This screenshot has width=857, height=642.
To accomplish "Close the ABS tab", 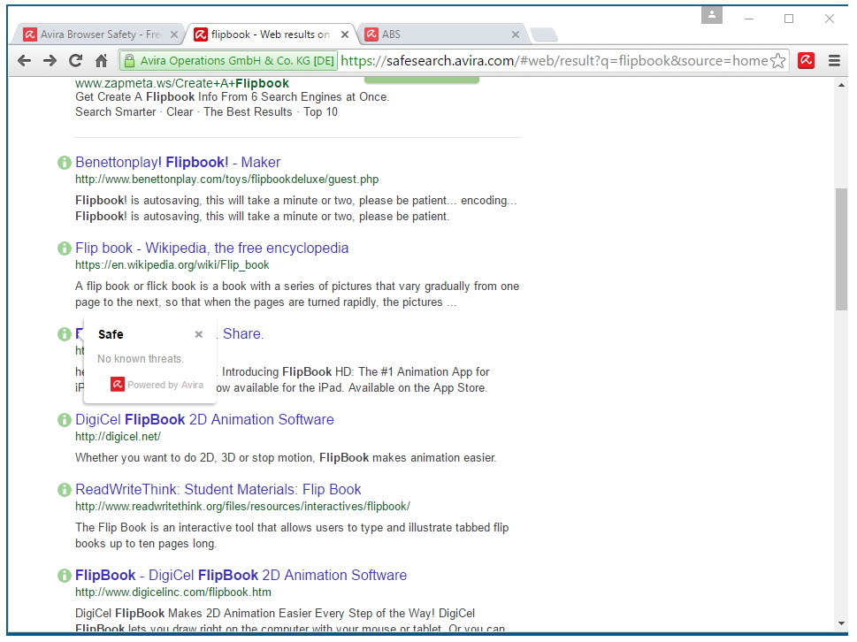I will click(516, 34).
